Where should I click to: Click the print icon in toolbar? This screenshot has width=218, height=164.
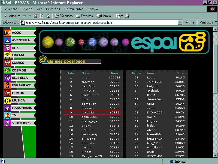point(127,16)
